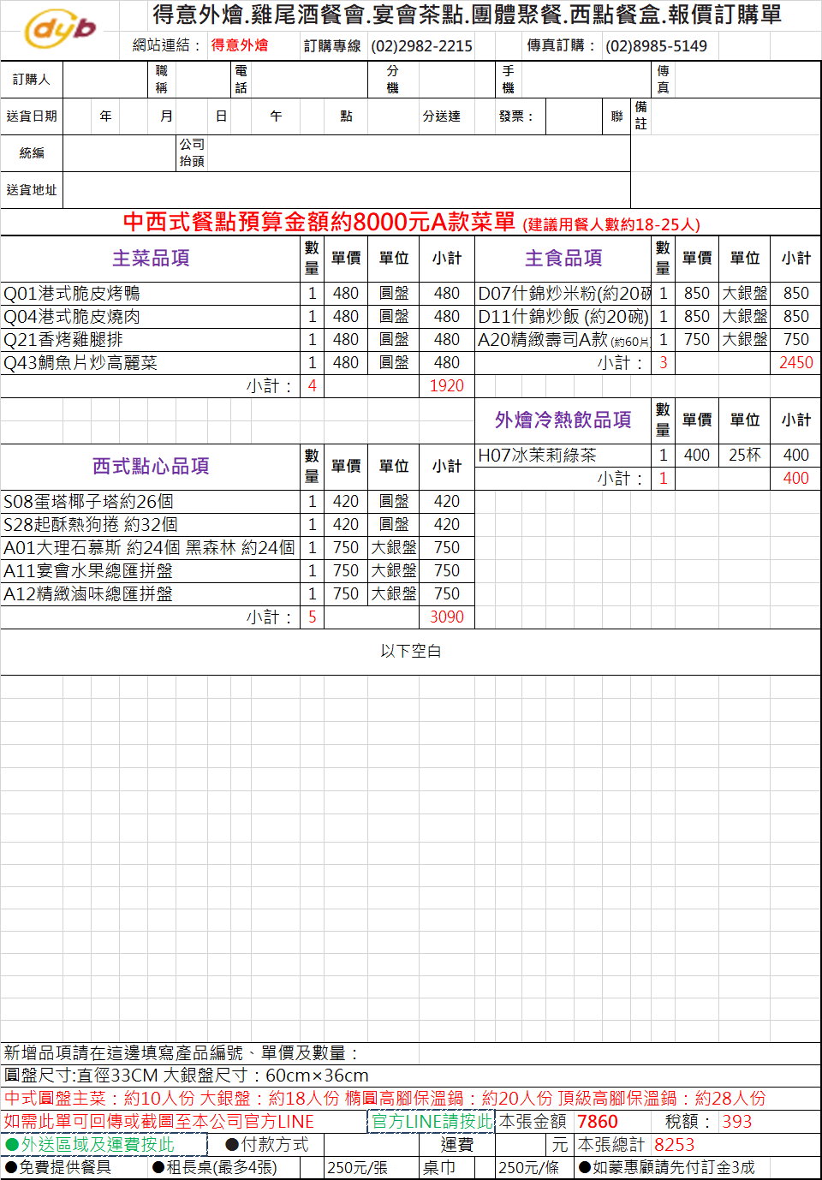Click the 官方LINE請按此 link
Viewport: 822px width, 1180px height.
point(432,1121)
